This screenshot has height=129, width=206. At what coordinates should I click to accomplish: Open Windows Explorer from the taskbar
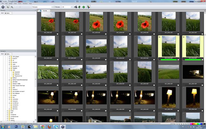pyautogui.click(x=36, y=127)
